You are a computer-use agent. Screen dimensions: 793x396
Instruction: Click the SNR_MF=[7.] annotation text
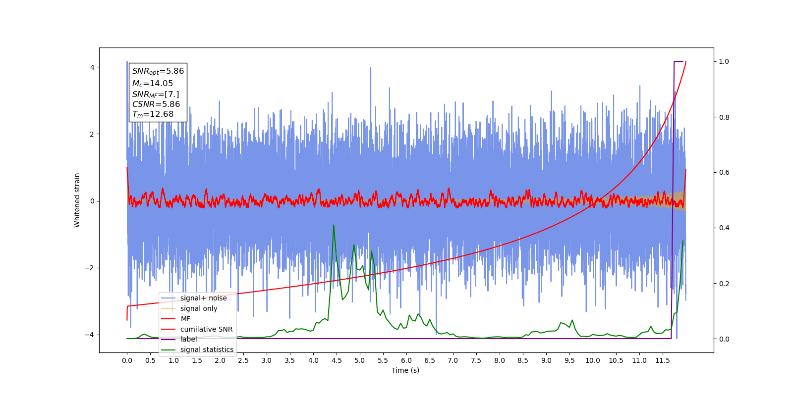click(x=156, y=94)
